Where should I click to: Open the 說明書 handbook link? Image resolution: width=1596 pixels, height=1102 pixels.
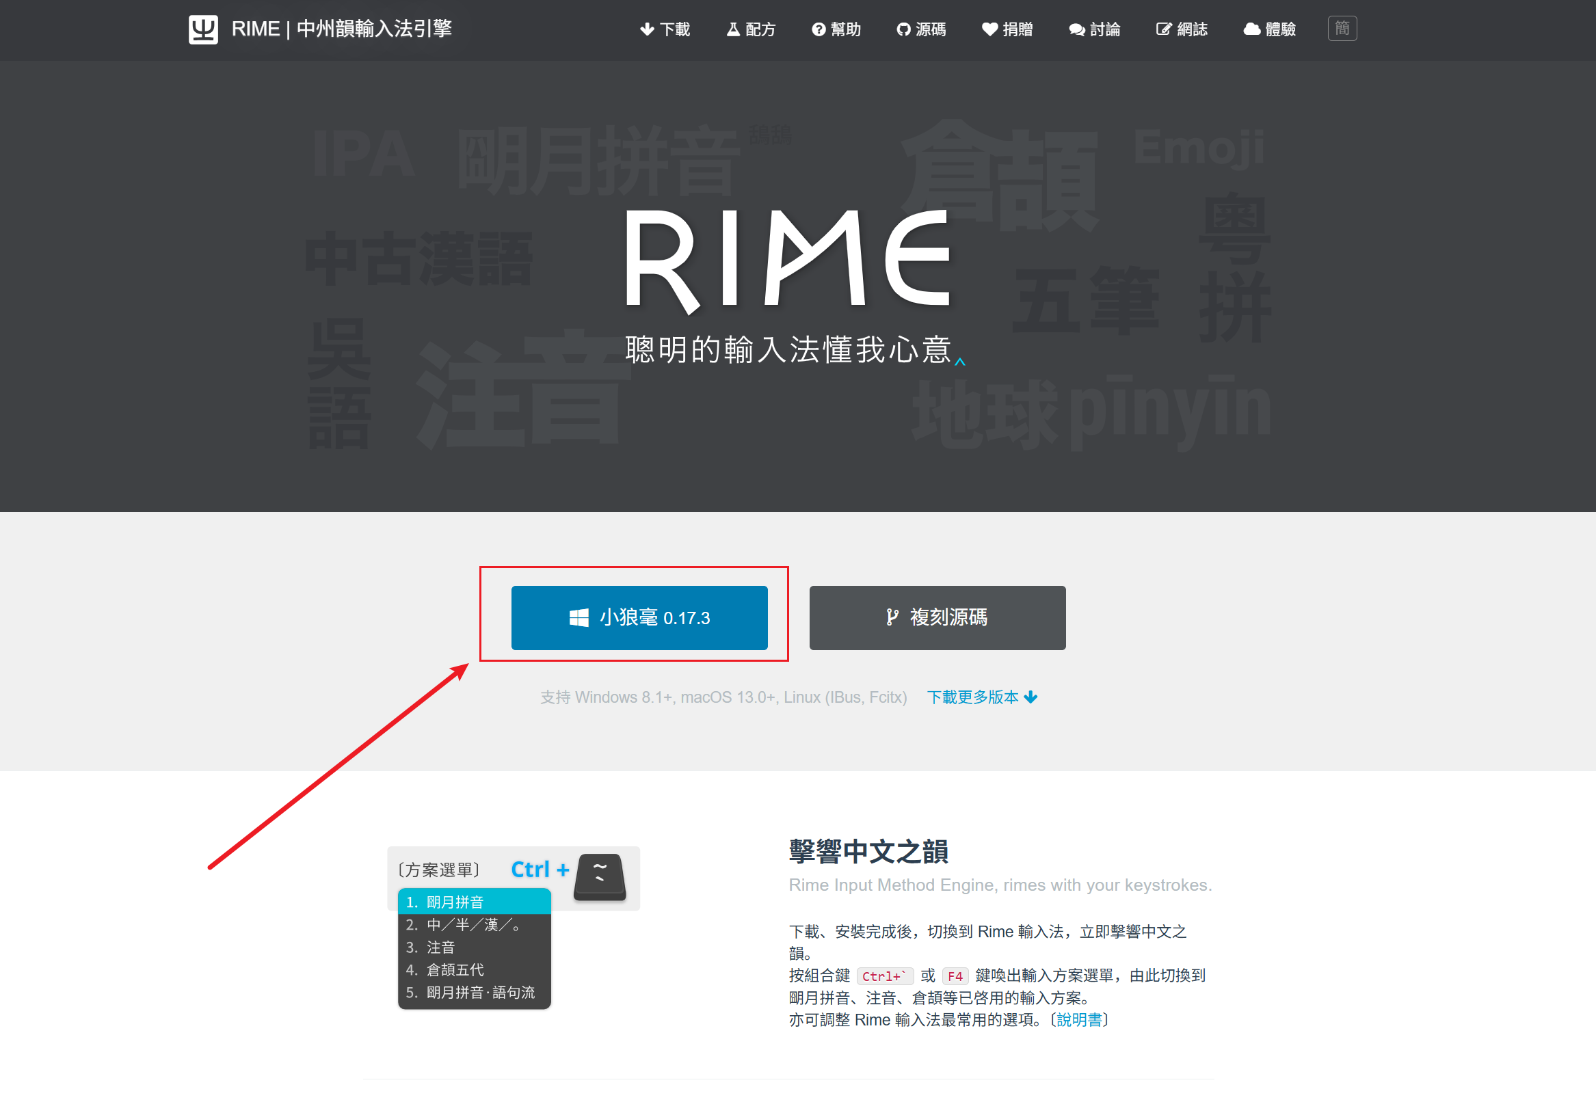pos(1081,1020)
